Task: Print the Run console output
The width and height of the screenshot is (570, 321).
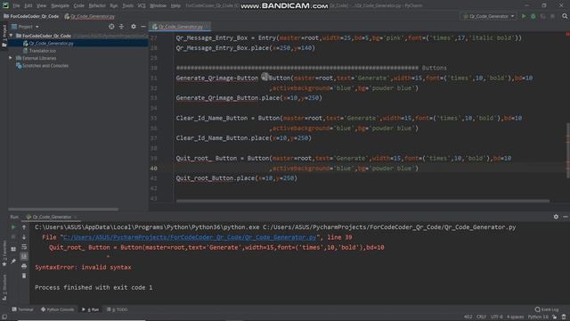Action: [x=24, y=267]
